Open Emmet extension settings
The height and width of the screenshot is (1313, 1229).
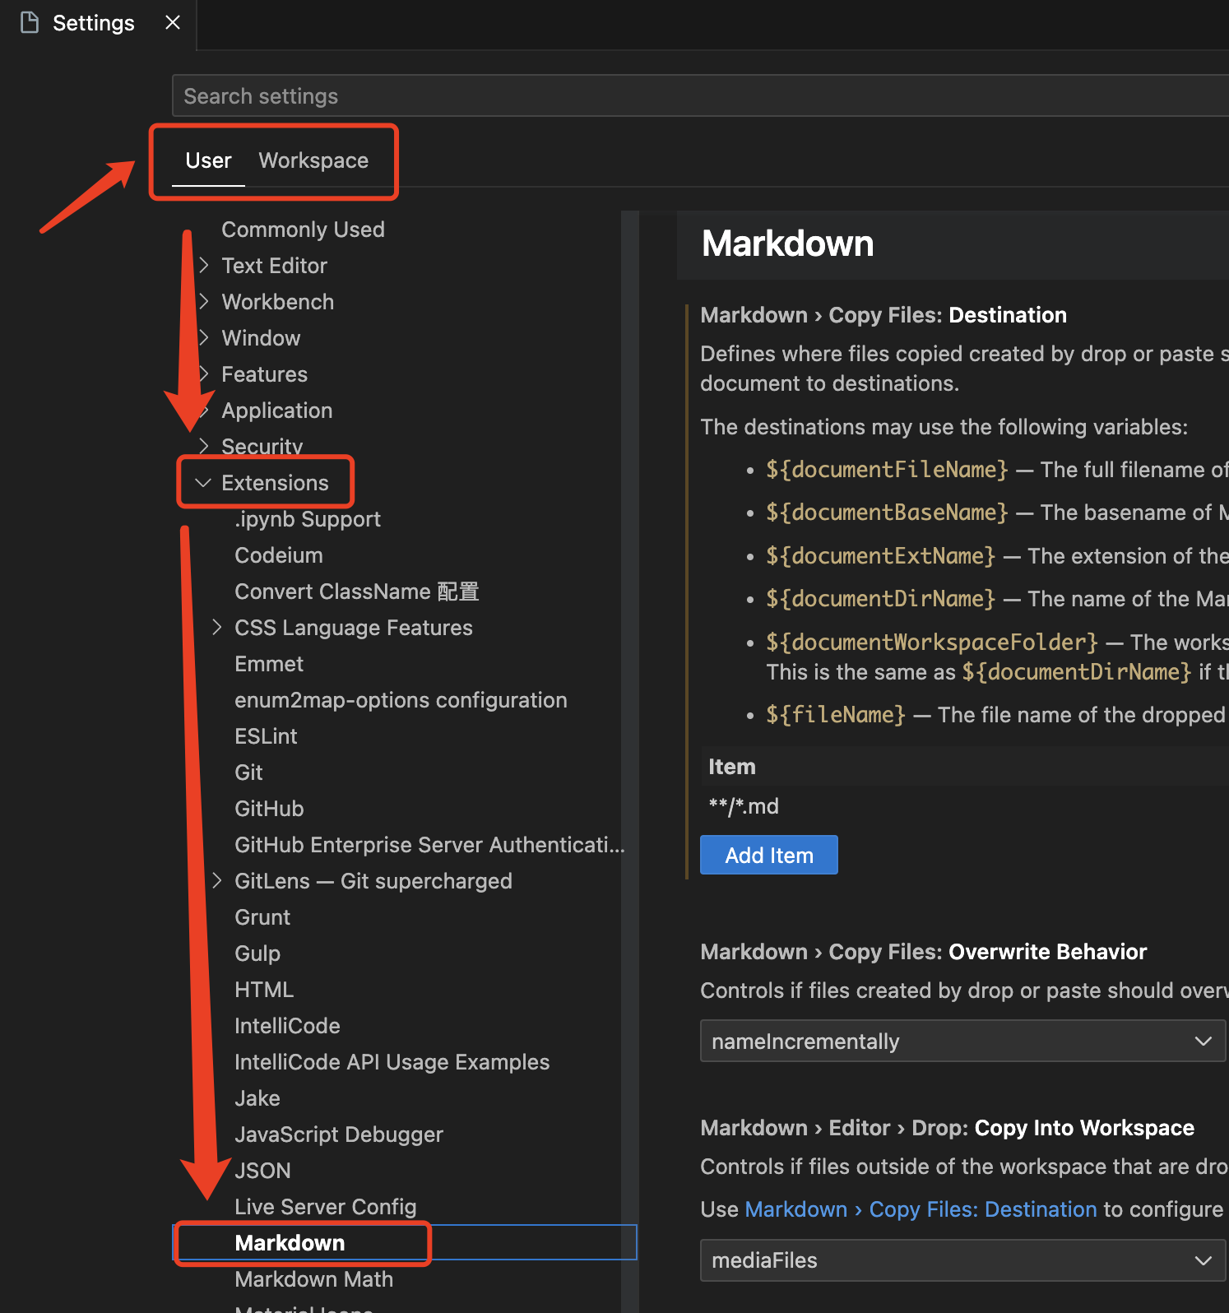coord(269,664)
